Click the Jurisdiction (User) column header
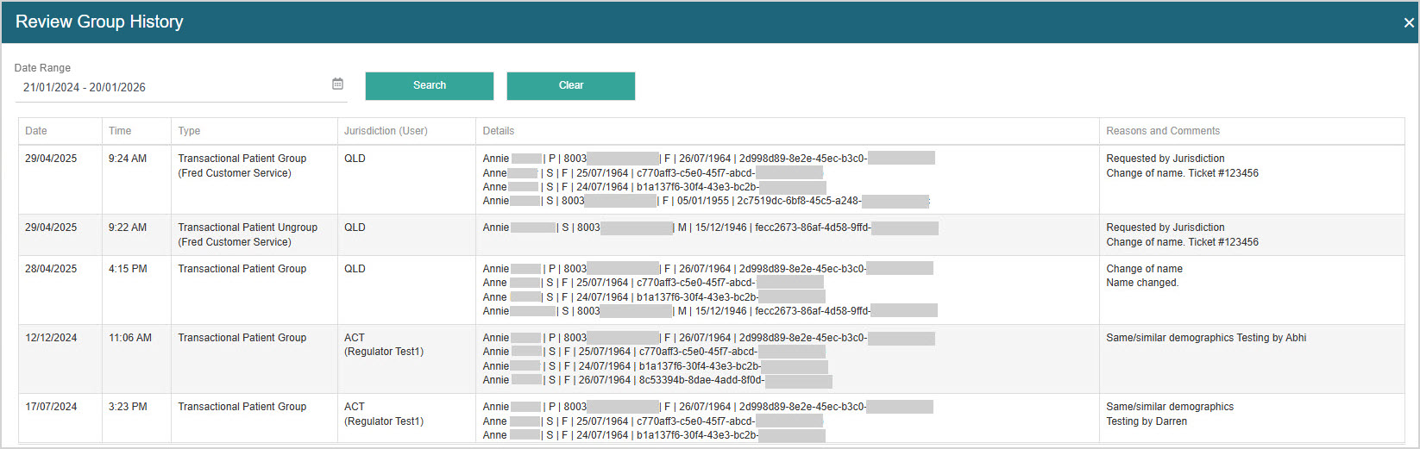This screenshot has width=1420, height=449. point(386,131)
